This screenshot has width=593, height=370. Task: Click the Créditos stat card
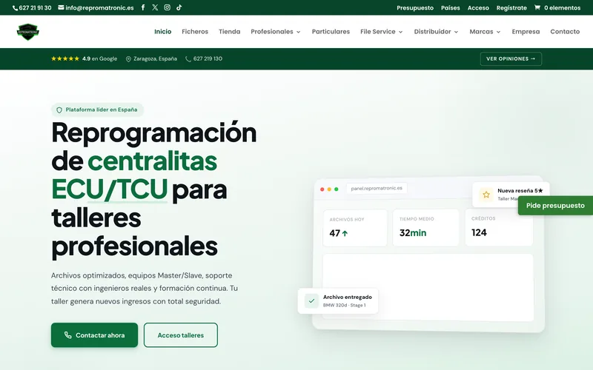click(x=499, y=227)
